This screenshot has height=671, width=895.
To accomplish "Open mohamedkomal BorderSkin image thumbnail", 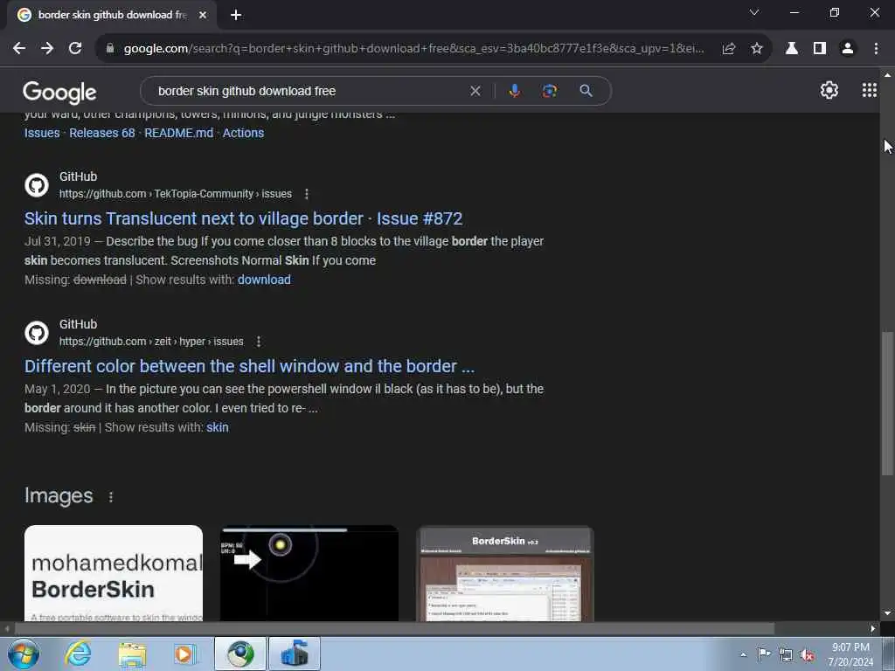I will [114, 573].
